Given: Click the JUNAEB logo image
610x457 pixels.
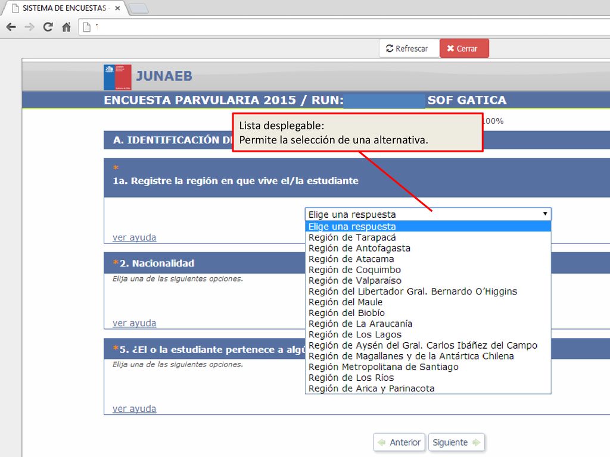Looking at the screenshot, I should pos(117,77).
